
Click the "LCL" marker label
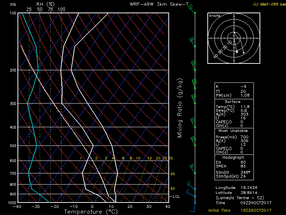tap(176, 196)
